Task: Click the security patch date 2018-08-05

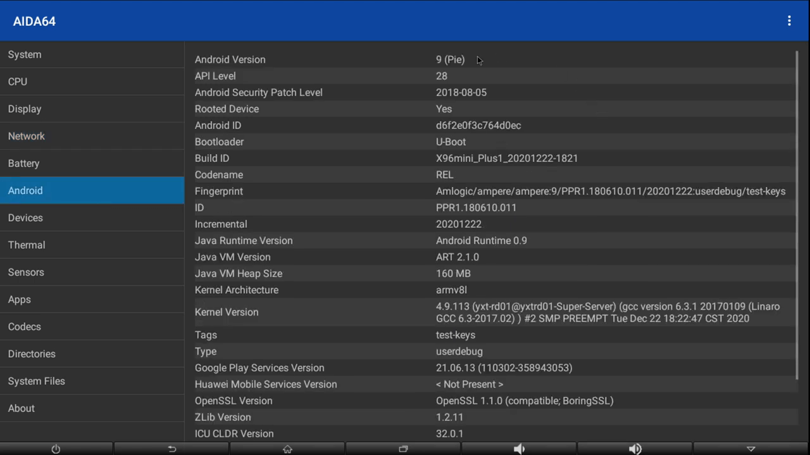Action: click(x=461, y=92)
